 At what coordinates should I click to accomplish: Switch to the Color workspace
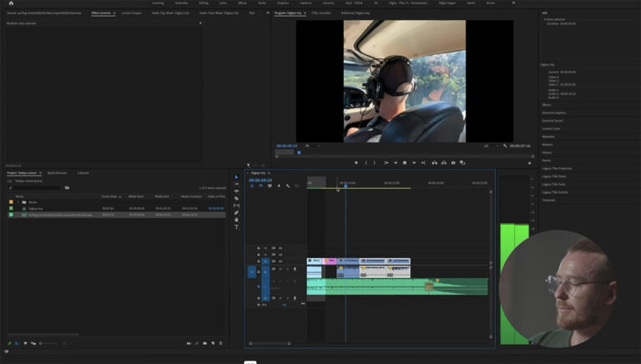tap(223, 3)
